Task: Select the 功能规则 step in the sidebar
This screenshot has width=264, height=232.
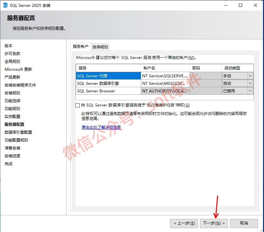Action: click(12, 108)
